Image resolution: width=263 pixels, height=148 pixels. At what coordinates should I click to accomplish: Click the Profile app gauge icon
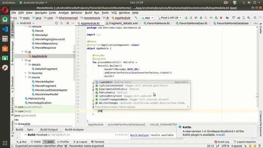211,18
